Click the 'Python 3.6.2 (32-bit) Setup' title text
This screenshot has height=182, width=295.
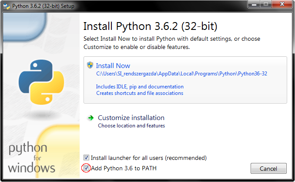43,6
